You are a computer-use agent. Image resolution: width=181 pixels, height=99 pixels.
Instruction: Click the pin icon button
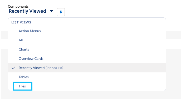click(x=61, y=12)
